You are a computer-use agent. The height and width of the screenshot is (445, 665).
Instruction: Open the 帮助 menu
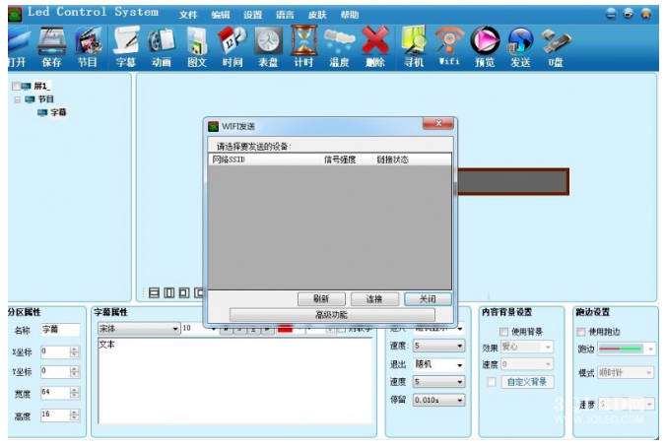click(350, 15)
